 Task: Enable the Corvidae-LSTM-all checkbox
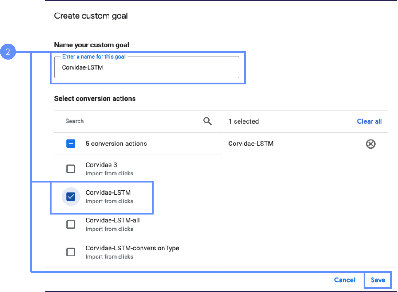point(71,224)
